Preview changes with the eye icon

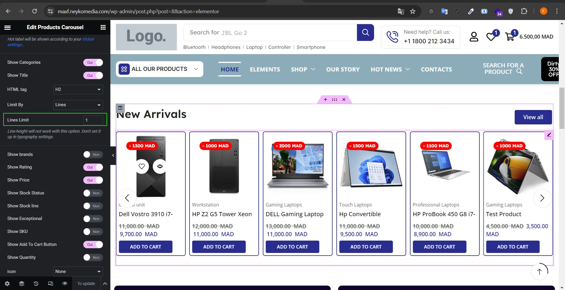point(65,284)
